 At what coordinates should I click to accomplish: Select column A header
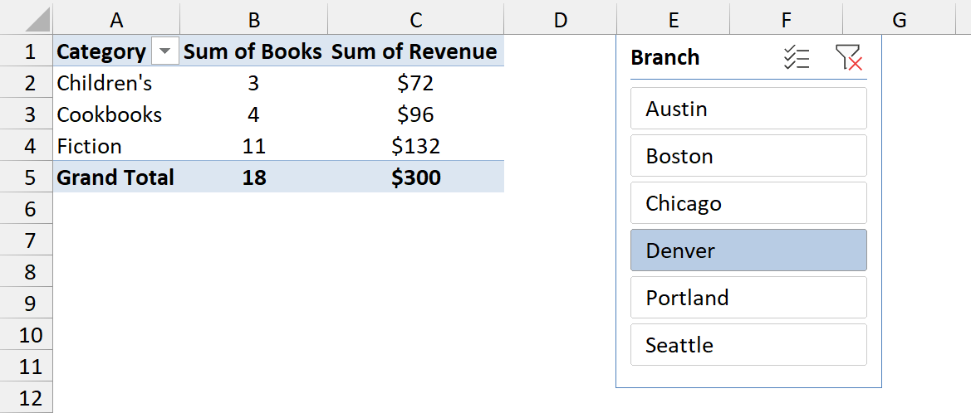click(116, 21)
